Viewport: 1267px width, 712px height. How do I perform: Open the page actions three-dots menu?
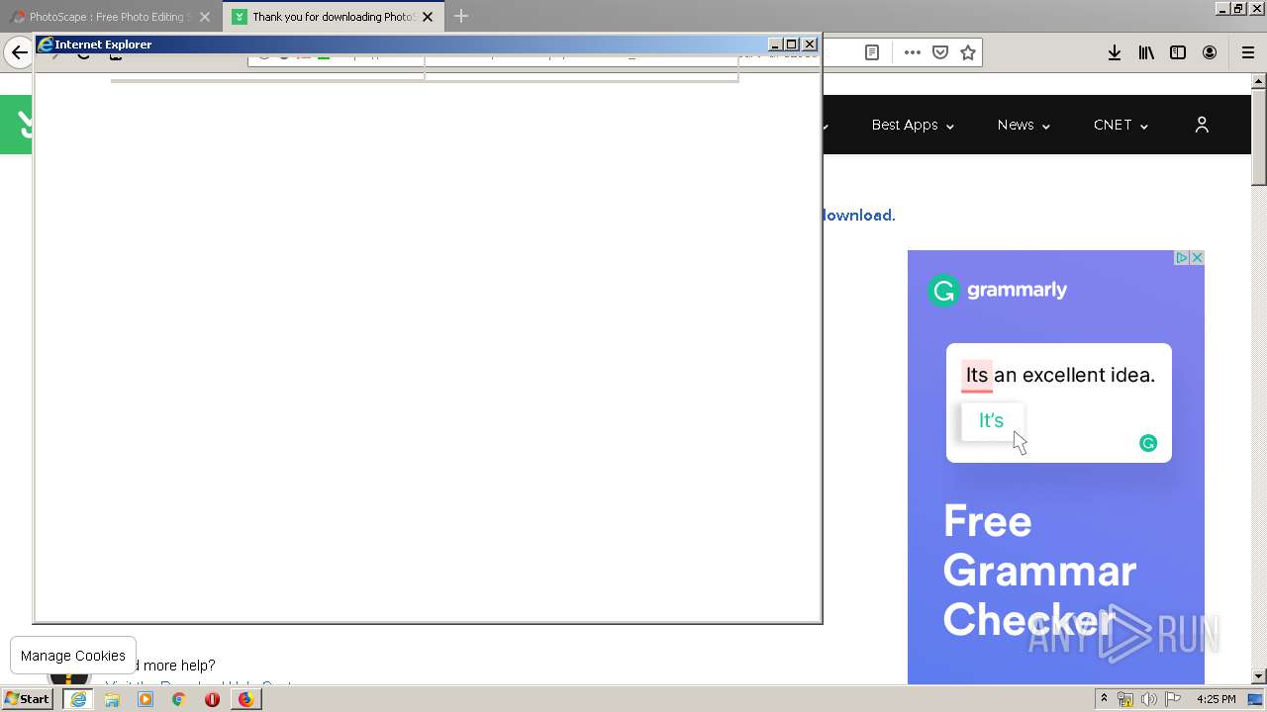point(913,52)
